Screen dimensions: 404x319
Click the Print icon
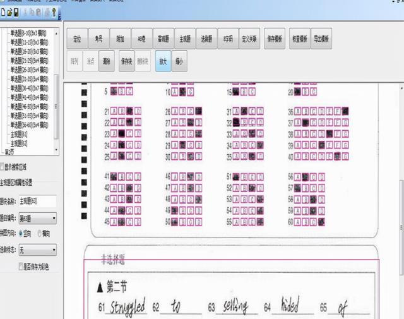(47, 13)
